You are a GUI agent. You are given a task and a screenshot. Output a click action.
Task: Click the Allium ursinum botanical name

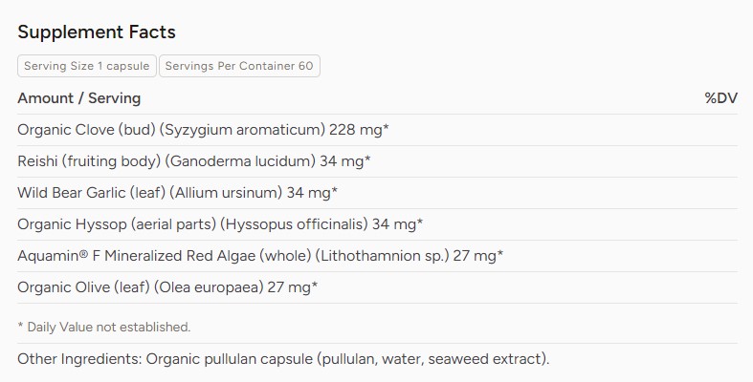pos(226,193)
